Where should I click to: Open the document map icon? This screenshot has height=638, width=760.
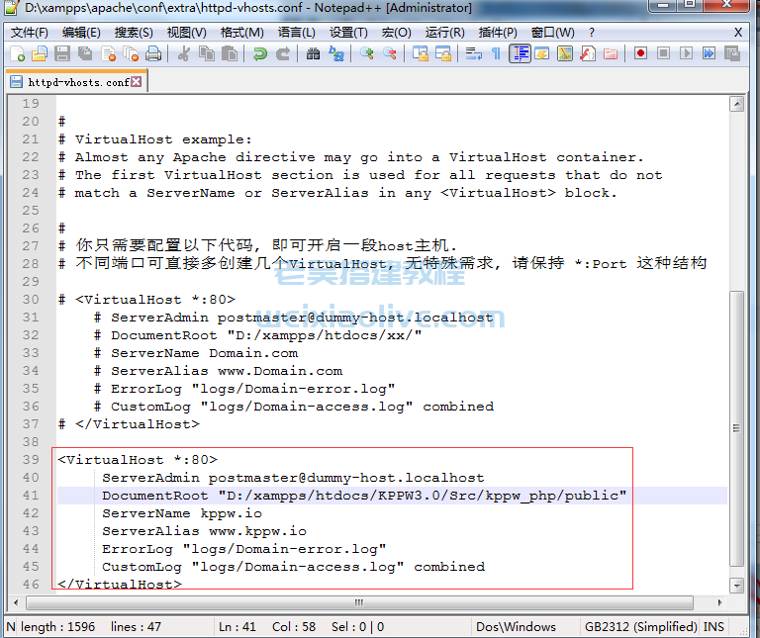(x=565, y=53)
